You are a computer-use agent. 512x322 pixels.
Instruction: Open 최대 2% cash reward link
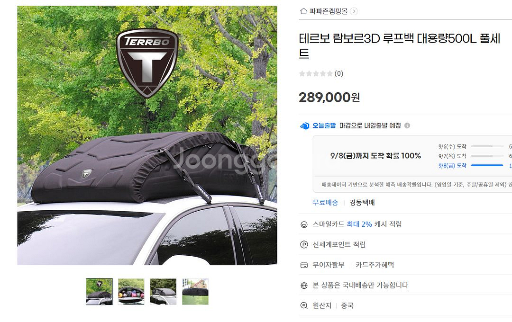[x=359, y=224]
